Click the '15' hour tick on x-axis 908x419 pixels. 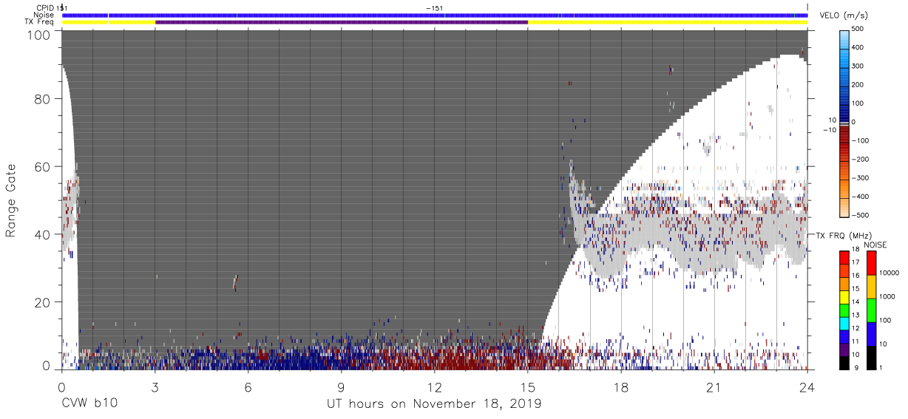pos(528,387)
